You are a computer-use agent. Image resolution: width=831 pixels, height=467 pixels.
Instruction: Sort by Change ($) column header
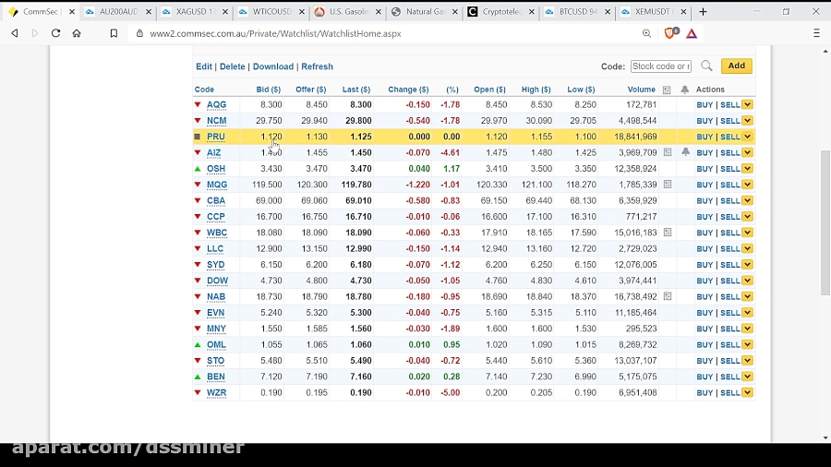(408, 90)
